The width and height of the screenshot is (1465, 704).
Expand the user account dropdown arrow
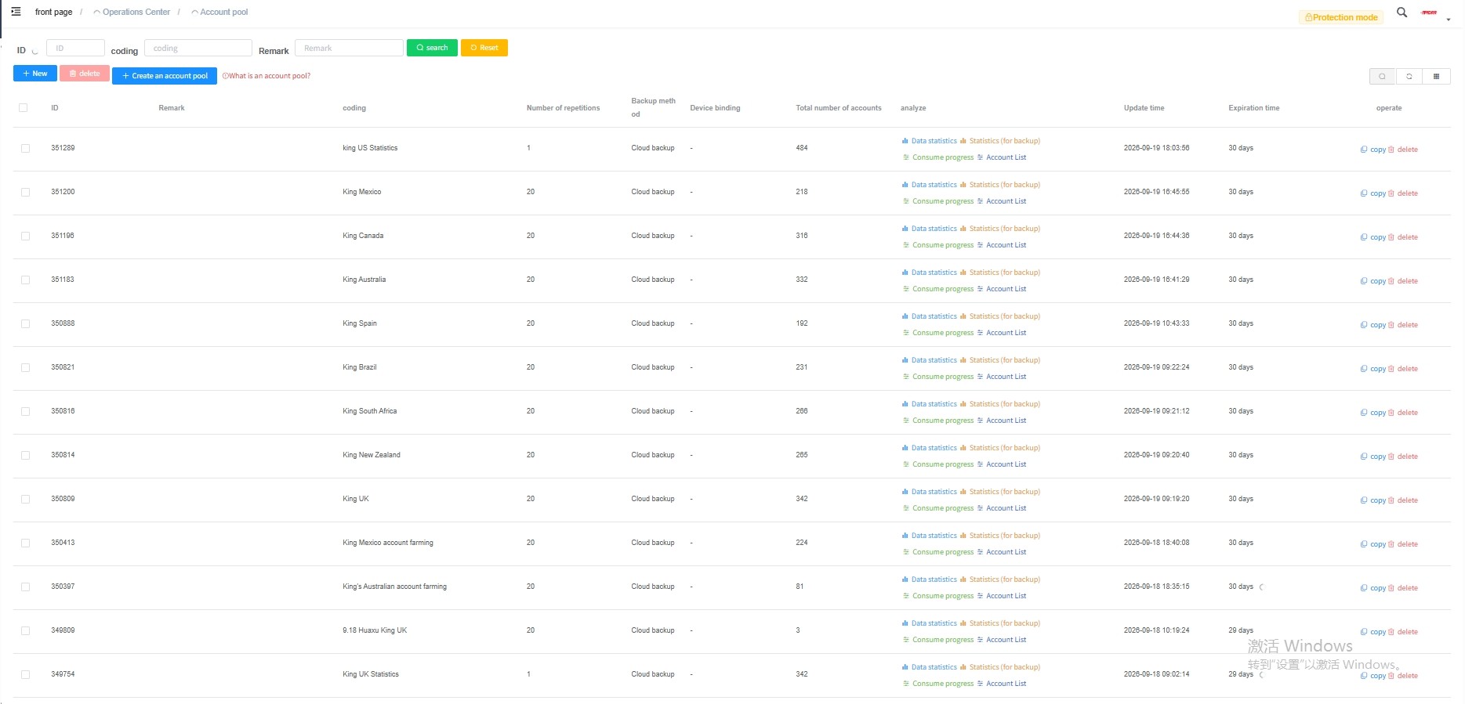[x=1449, y=20]
